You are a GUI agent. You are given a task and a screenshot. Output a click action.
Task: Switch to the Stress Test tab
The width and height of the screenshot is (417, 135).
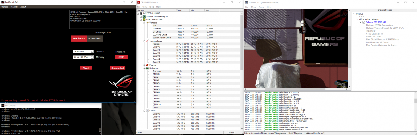click(94, 38)
